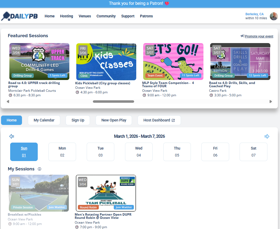Click '7:00 pm - 9:00 pm' time text
Screen dimensions: 280x229
[x=93, y=227]
